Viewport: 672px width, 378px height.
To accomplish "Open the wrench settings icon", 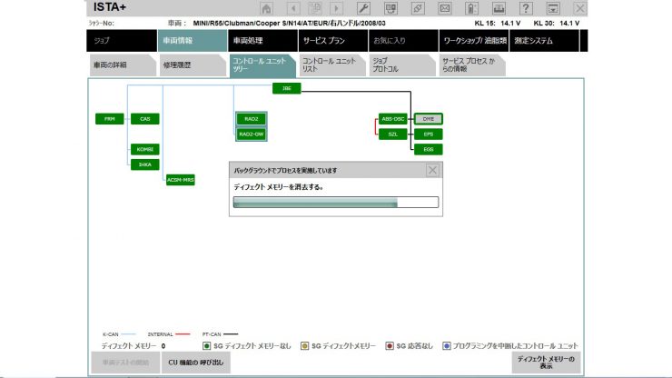I will tap(363, 8).
